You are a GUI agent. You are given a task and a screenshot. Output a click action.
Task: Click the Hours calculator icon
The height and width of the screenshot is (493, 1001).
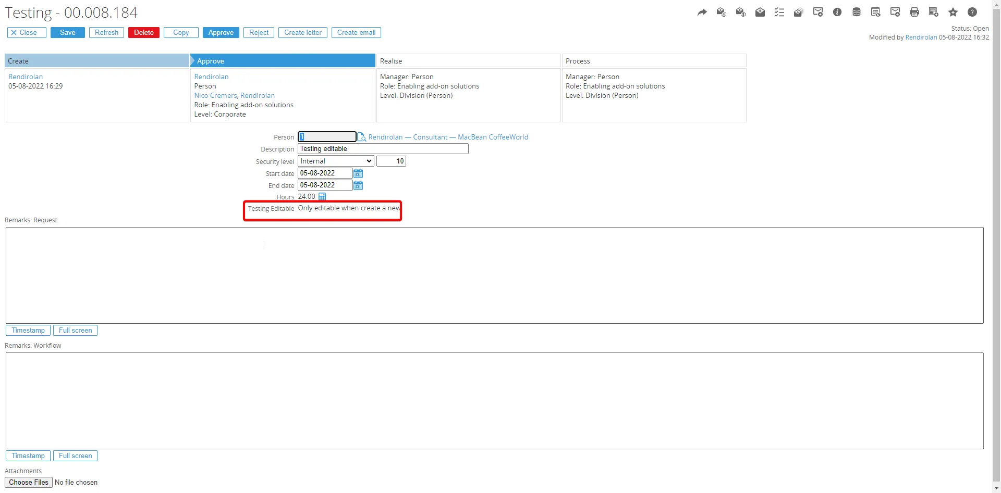(x=322, y=197)
